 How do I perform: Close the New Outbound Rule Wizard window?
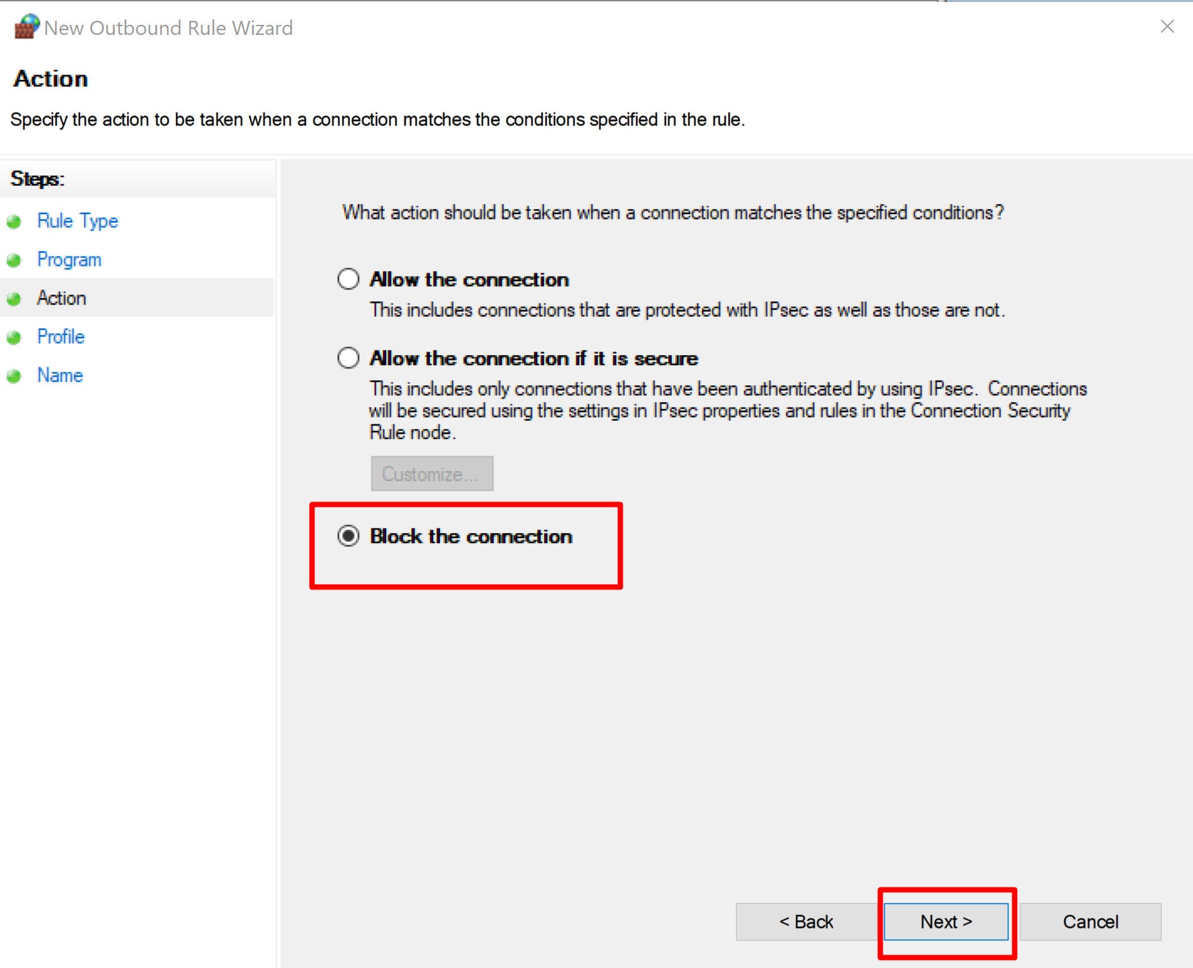1167,26
